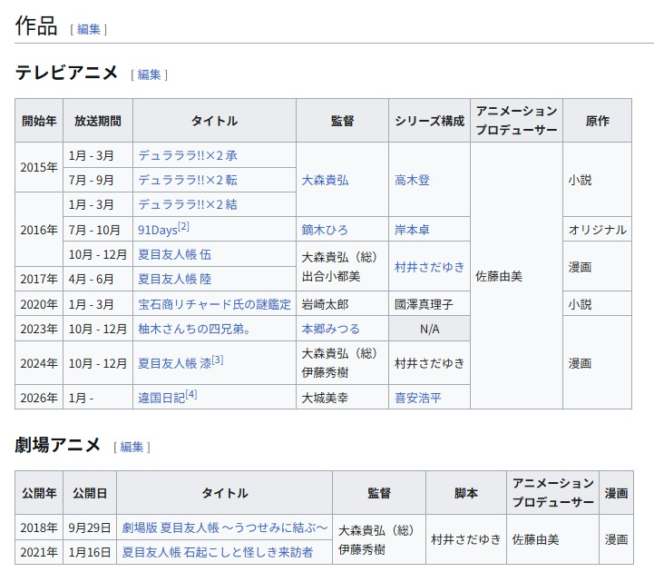Click director 鏑木ひろ link

point(325,230)
